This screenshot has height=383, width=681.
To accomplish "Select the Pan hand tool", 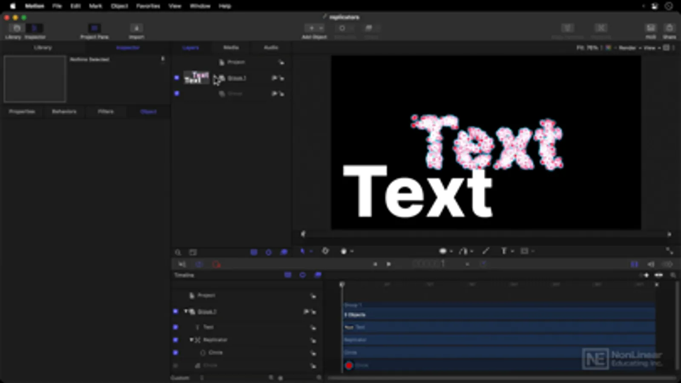I will (344, 252).
